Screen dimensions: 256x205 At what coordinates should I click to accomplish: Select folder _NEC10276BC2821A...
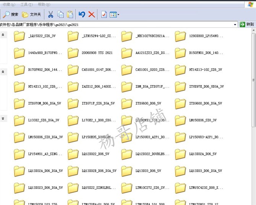pyautogui.click(x=145, y=36)
